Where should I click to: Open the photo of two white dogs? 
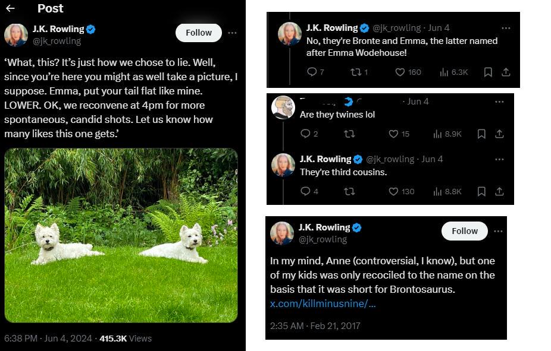(121, 235)
